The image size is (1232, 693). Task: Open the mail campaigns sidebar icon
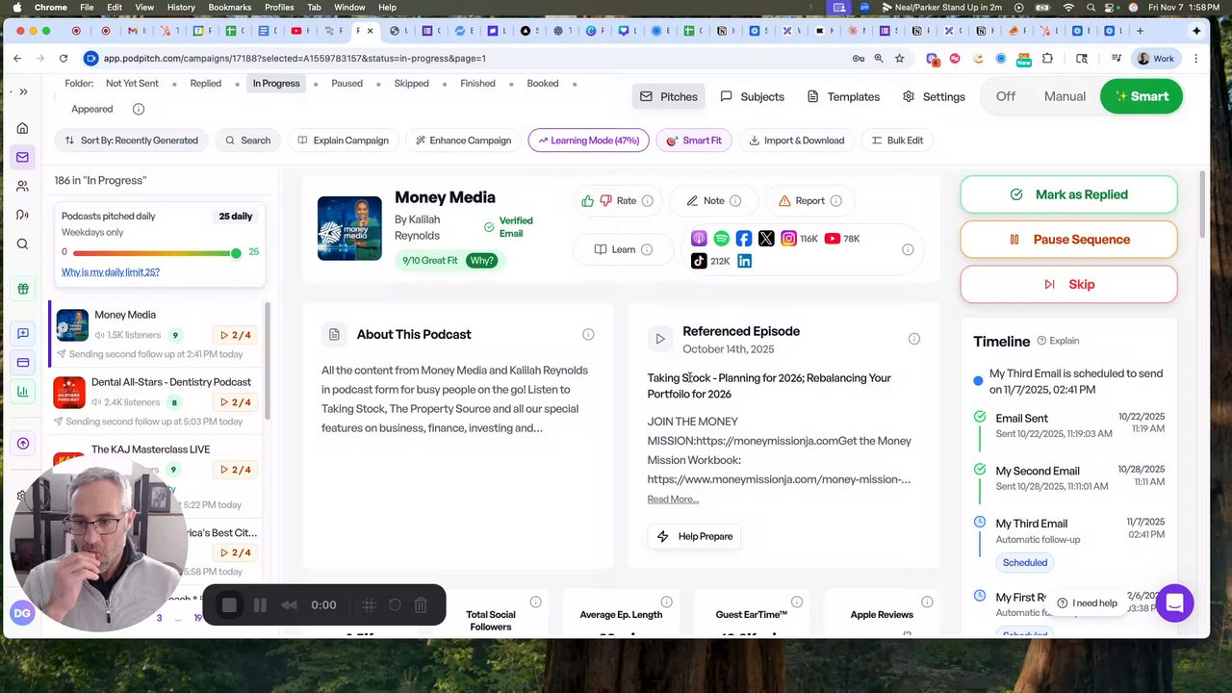click(x=22, y=157)
